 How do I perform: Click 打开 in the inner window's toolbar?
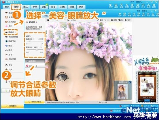[120, 15]
